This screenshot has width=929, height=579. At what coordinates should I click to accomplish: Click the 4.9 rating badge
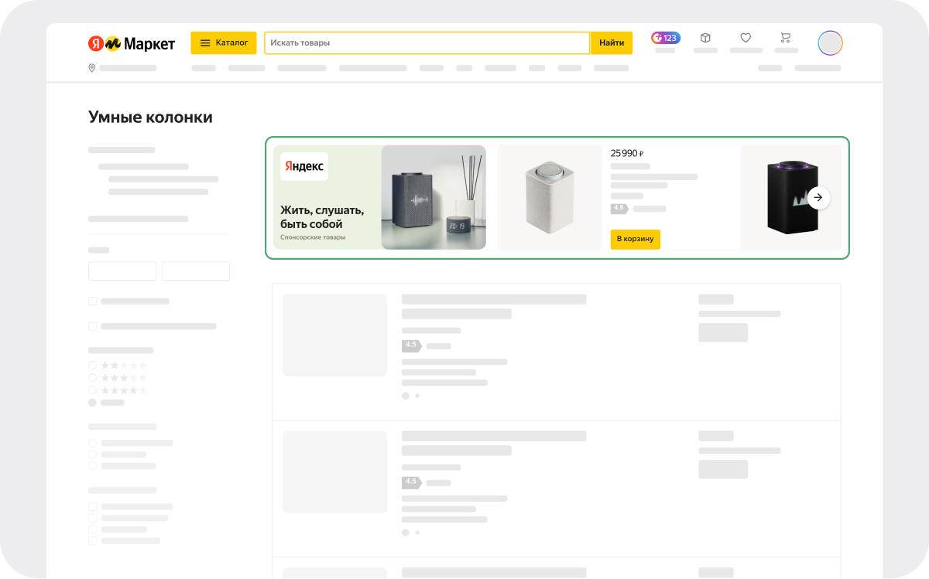click(619, 209)
